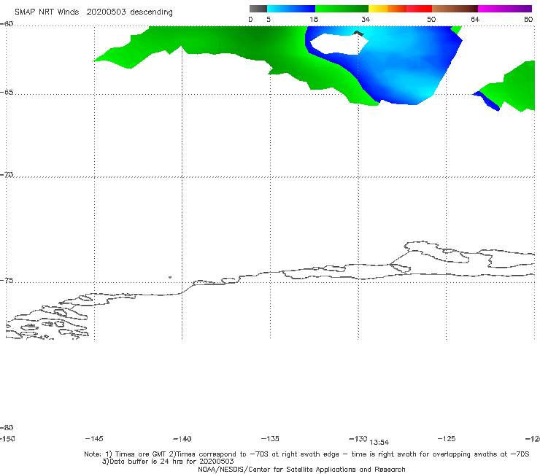Click the "Times are GMT" note text
The height and width of the screenshot is (474, 540).
(140, 454)
